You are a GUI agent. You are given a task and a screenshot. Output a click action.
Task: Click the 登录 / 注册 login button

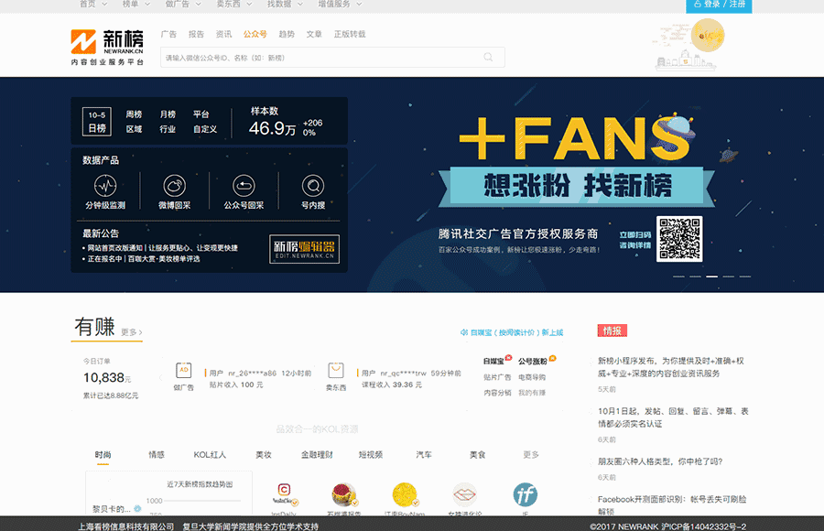[719, 5]
